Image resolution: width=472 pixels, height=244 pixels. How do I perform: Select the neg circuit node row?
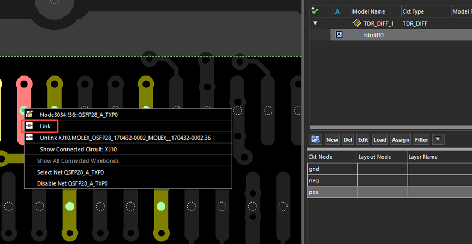390,181
